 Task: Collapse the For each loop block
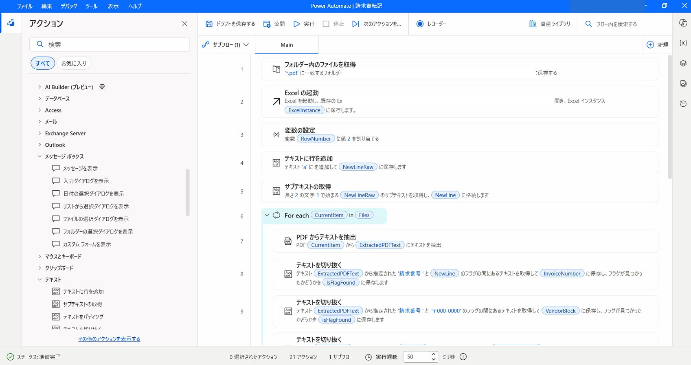[x=267, y=215]
